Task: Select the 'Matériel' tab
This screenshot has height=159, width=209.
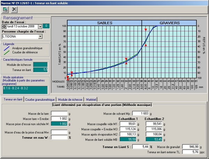Action: (91, 100)
